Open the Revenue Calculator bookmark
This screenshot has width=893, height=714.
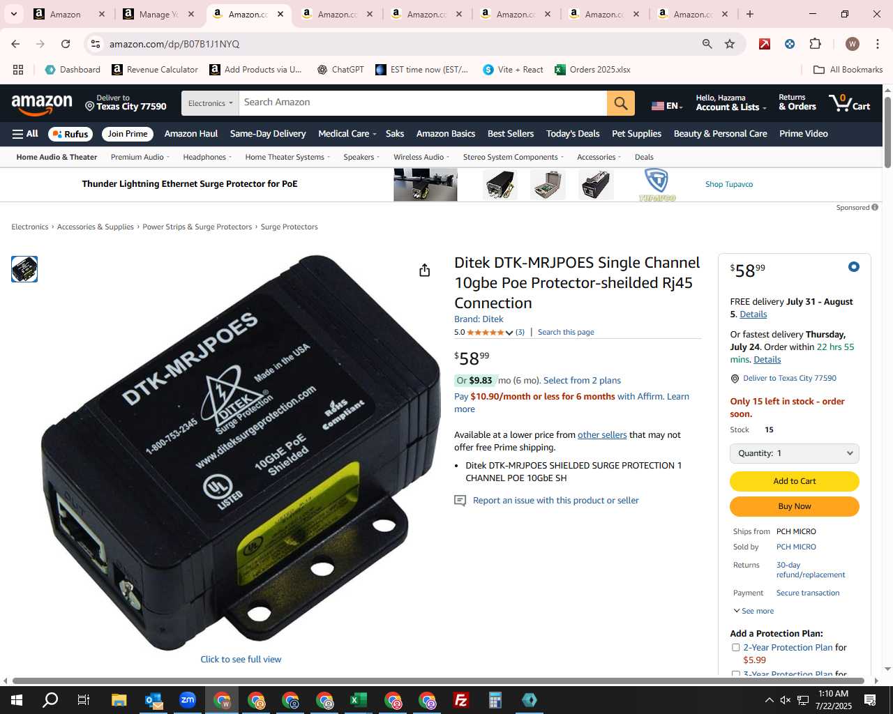click(x=155, y=70)
